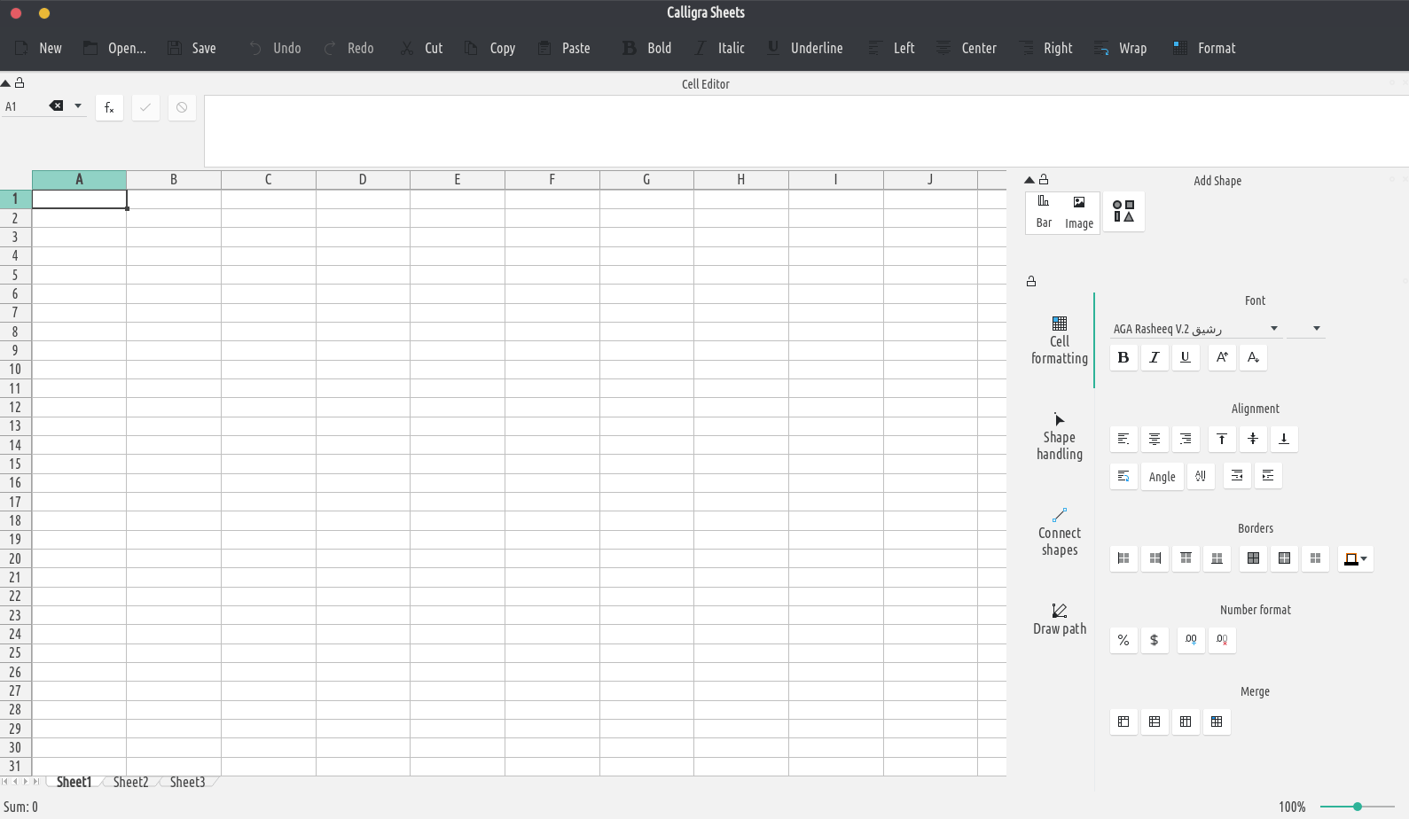The width and height of the screenshot is (1409, 819).
Task: Open the border color picker
Action: point(1355,558)
